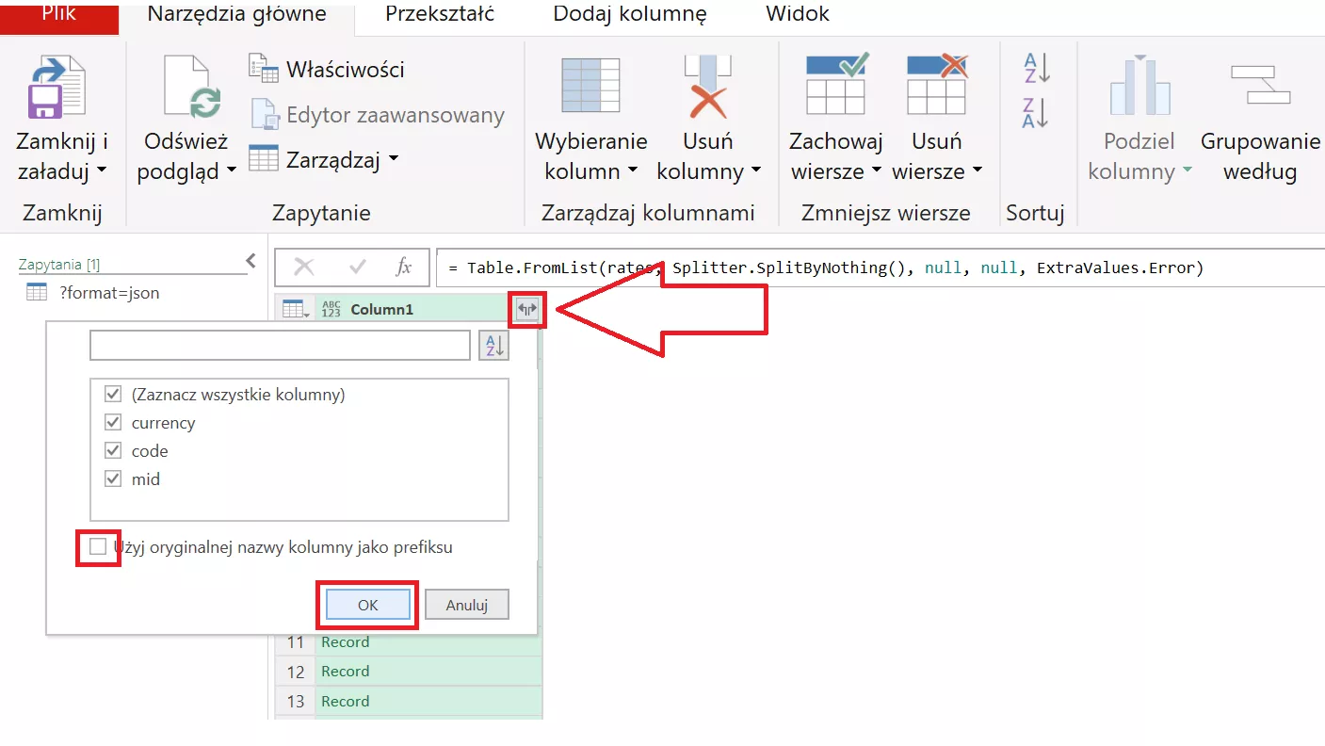
Task: Uncheck the mid column checkbox
Action: pyautogui.click(x=113, y=479)
